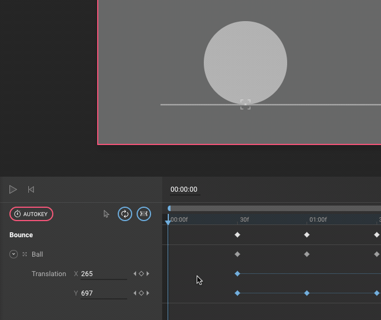Select Translation X keyframe at 30f
Viewport: 381px width, 320px height.
coord(237,274)
